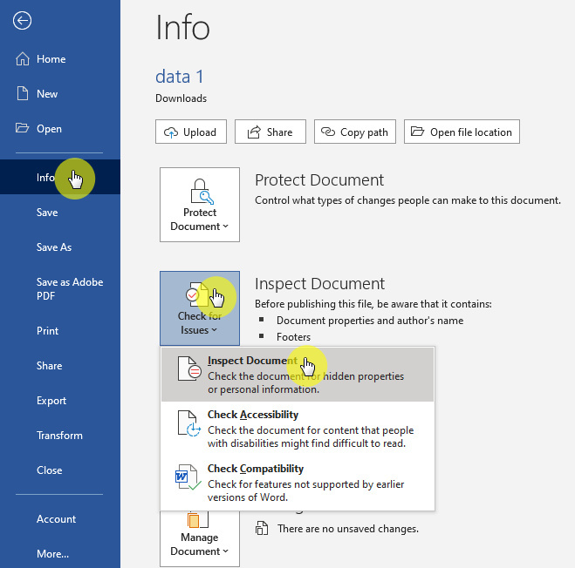The image size is (575, 568).
Task: Click the Open folder icon in sidebar
Action: [x=23, y=128]
